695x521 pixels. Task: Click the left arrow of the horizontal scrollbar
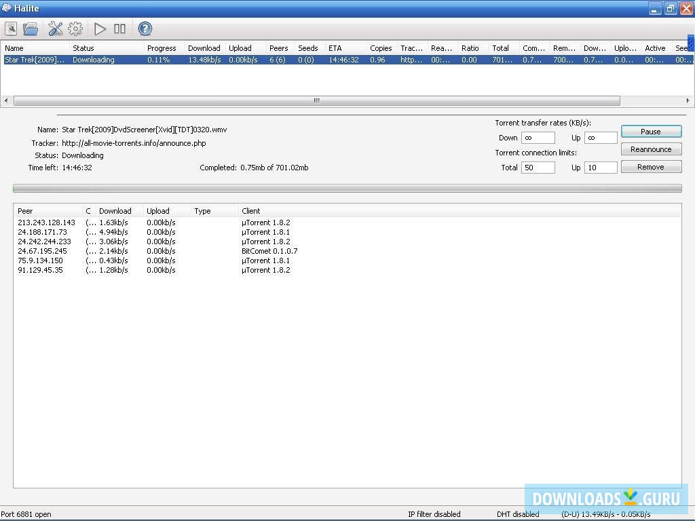pyautogui.click(x=6, y=100)
